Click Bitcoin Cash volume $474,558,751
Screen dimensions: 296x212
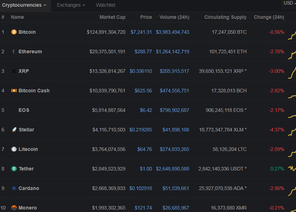(174, 91)
